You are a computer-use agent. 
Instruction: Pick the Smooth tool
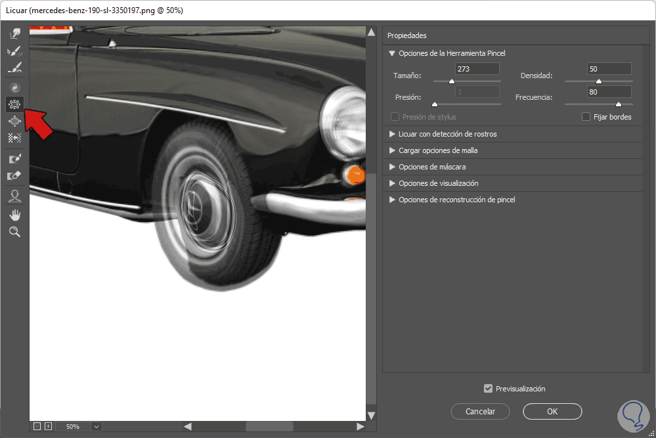(14, 68)
